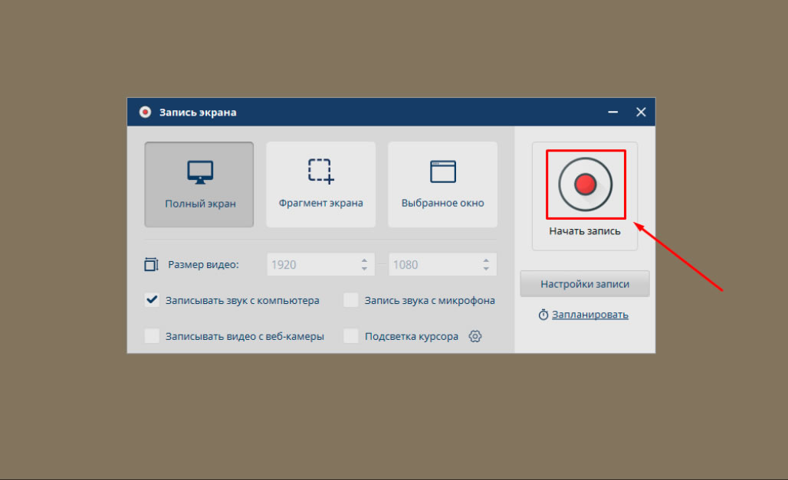
Task: Click the Начать запись label
Action: (584, 231)
